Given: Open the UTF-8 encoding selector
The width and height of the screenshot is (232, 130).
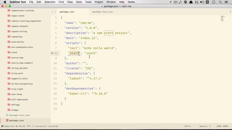Looking at the screenshot, I should click(187, 126).
